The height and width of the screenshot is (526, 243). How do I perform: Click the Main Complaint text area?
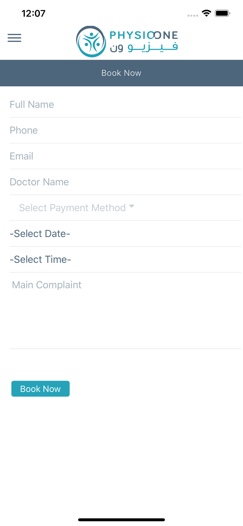pos(125,310)
